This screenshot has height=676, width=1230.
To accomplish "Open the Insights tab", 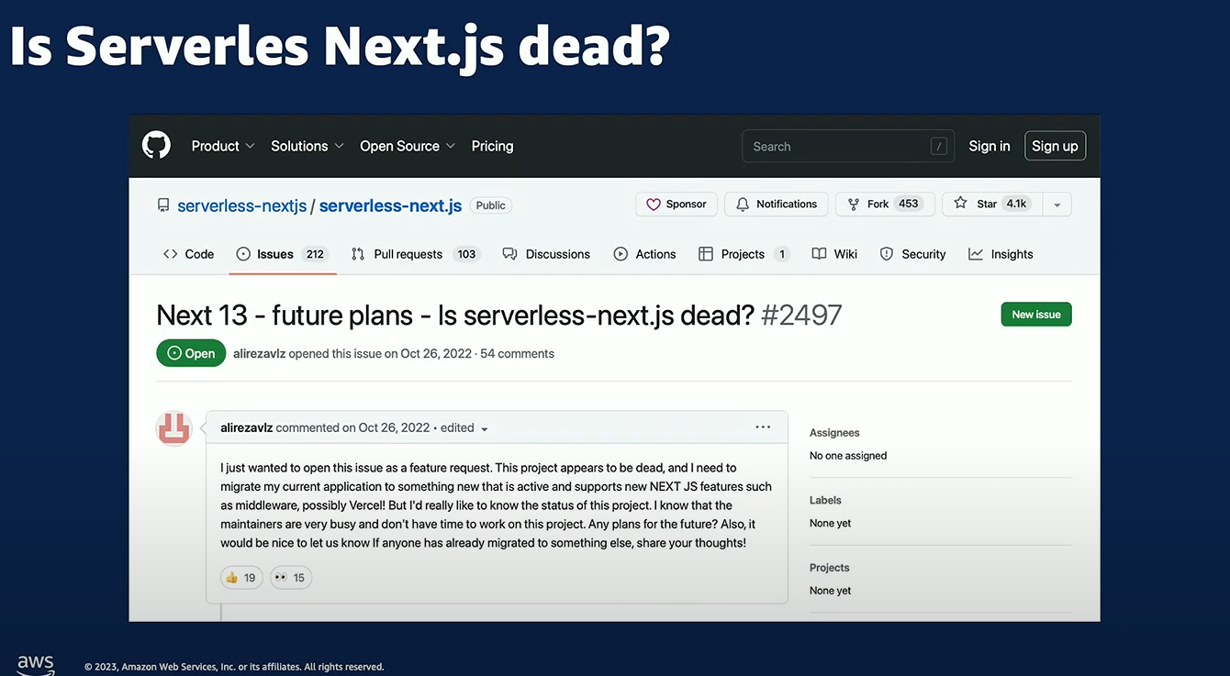I will (1001, 254).
